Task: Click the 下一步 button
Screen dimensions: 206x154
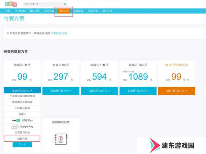Action: point(22,144)
